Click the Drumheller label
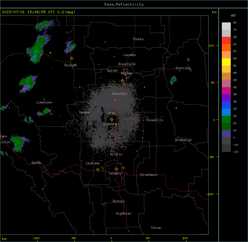Image resolution: width=248 pixels, height=242 pixels. (x=184, y=140)
